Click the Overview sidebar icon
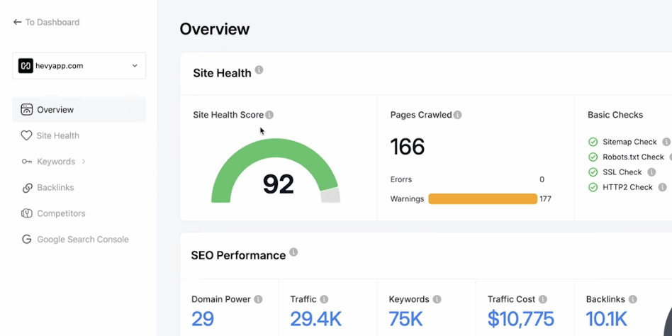This screenshot has height=336, width=672. [26, 110]
